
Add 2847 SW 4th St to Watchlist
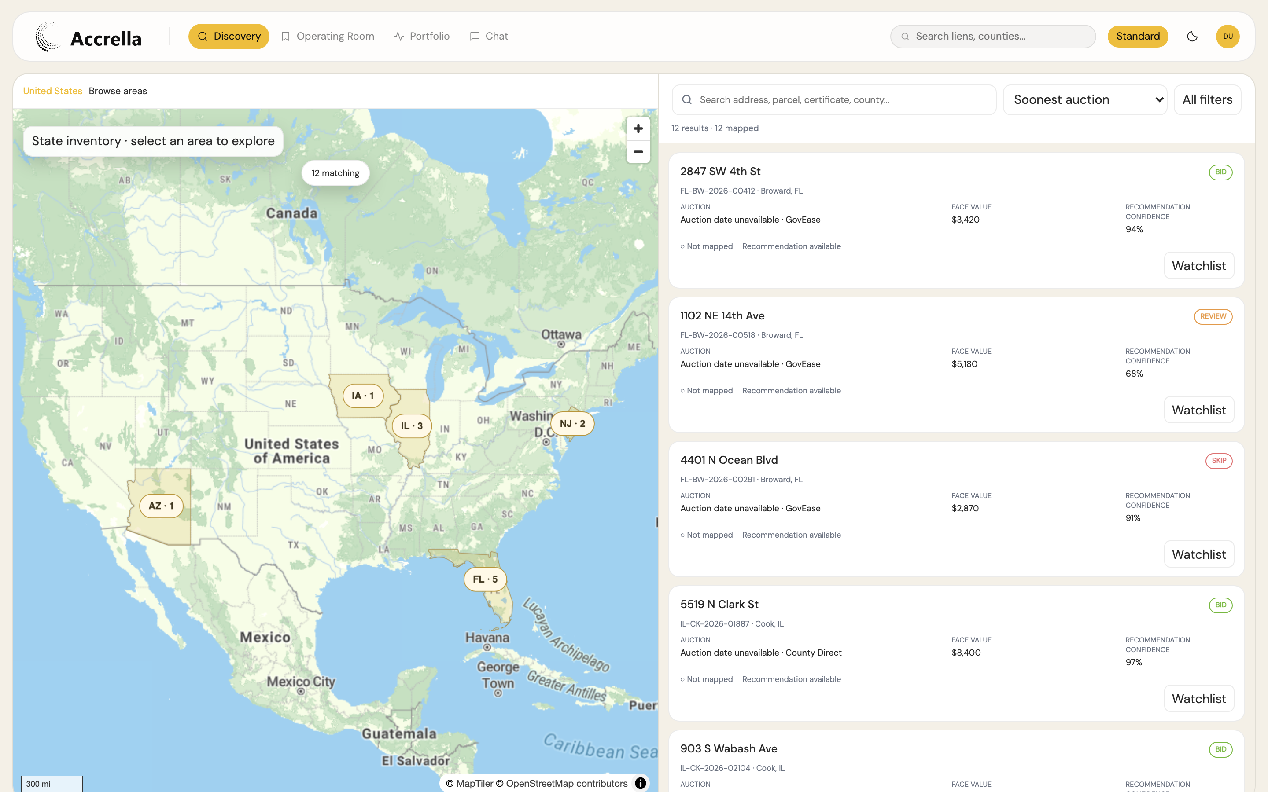point(1199,266)
